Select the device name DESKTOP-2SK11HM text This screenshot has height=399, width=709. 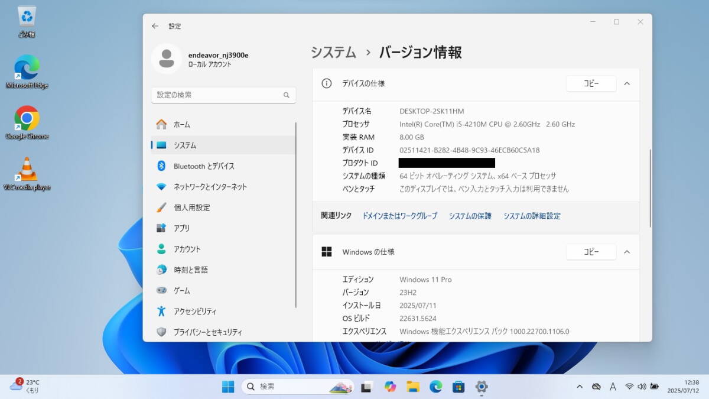click(432, 111)
